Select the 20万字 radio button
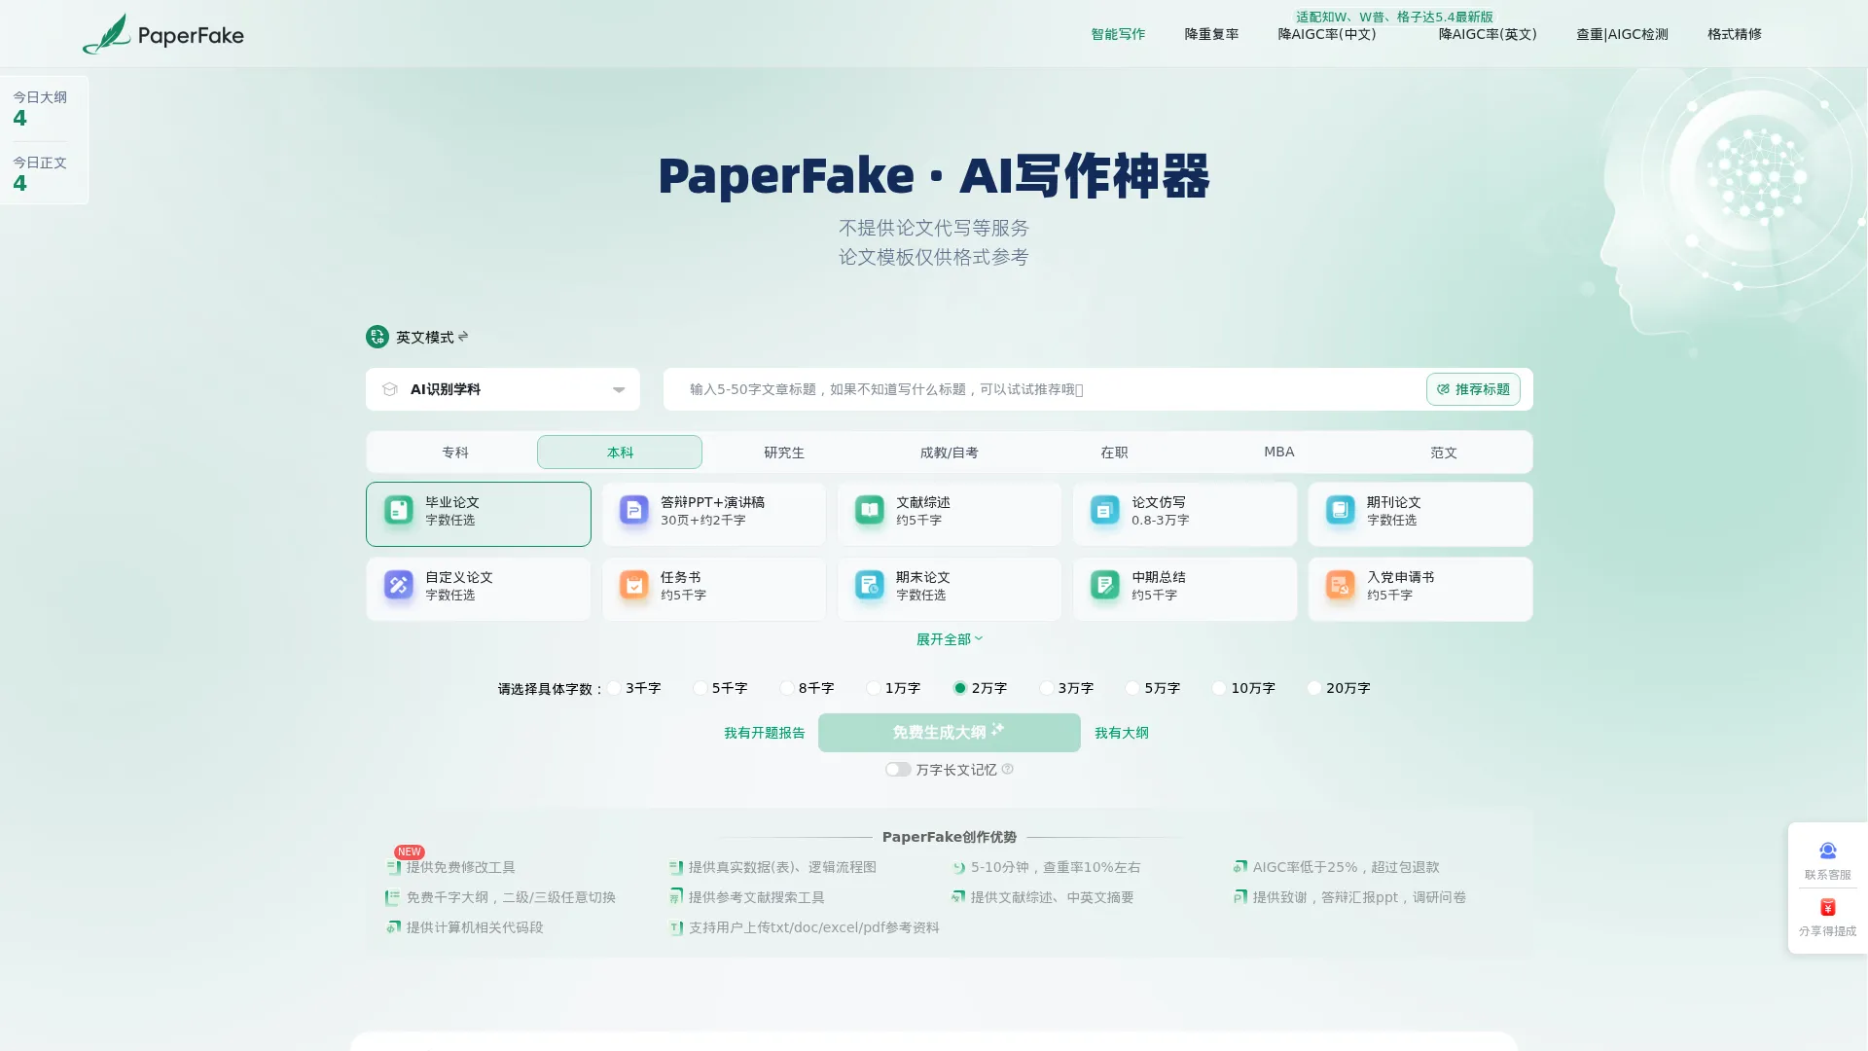 pos(1314,688)
